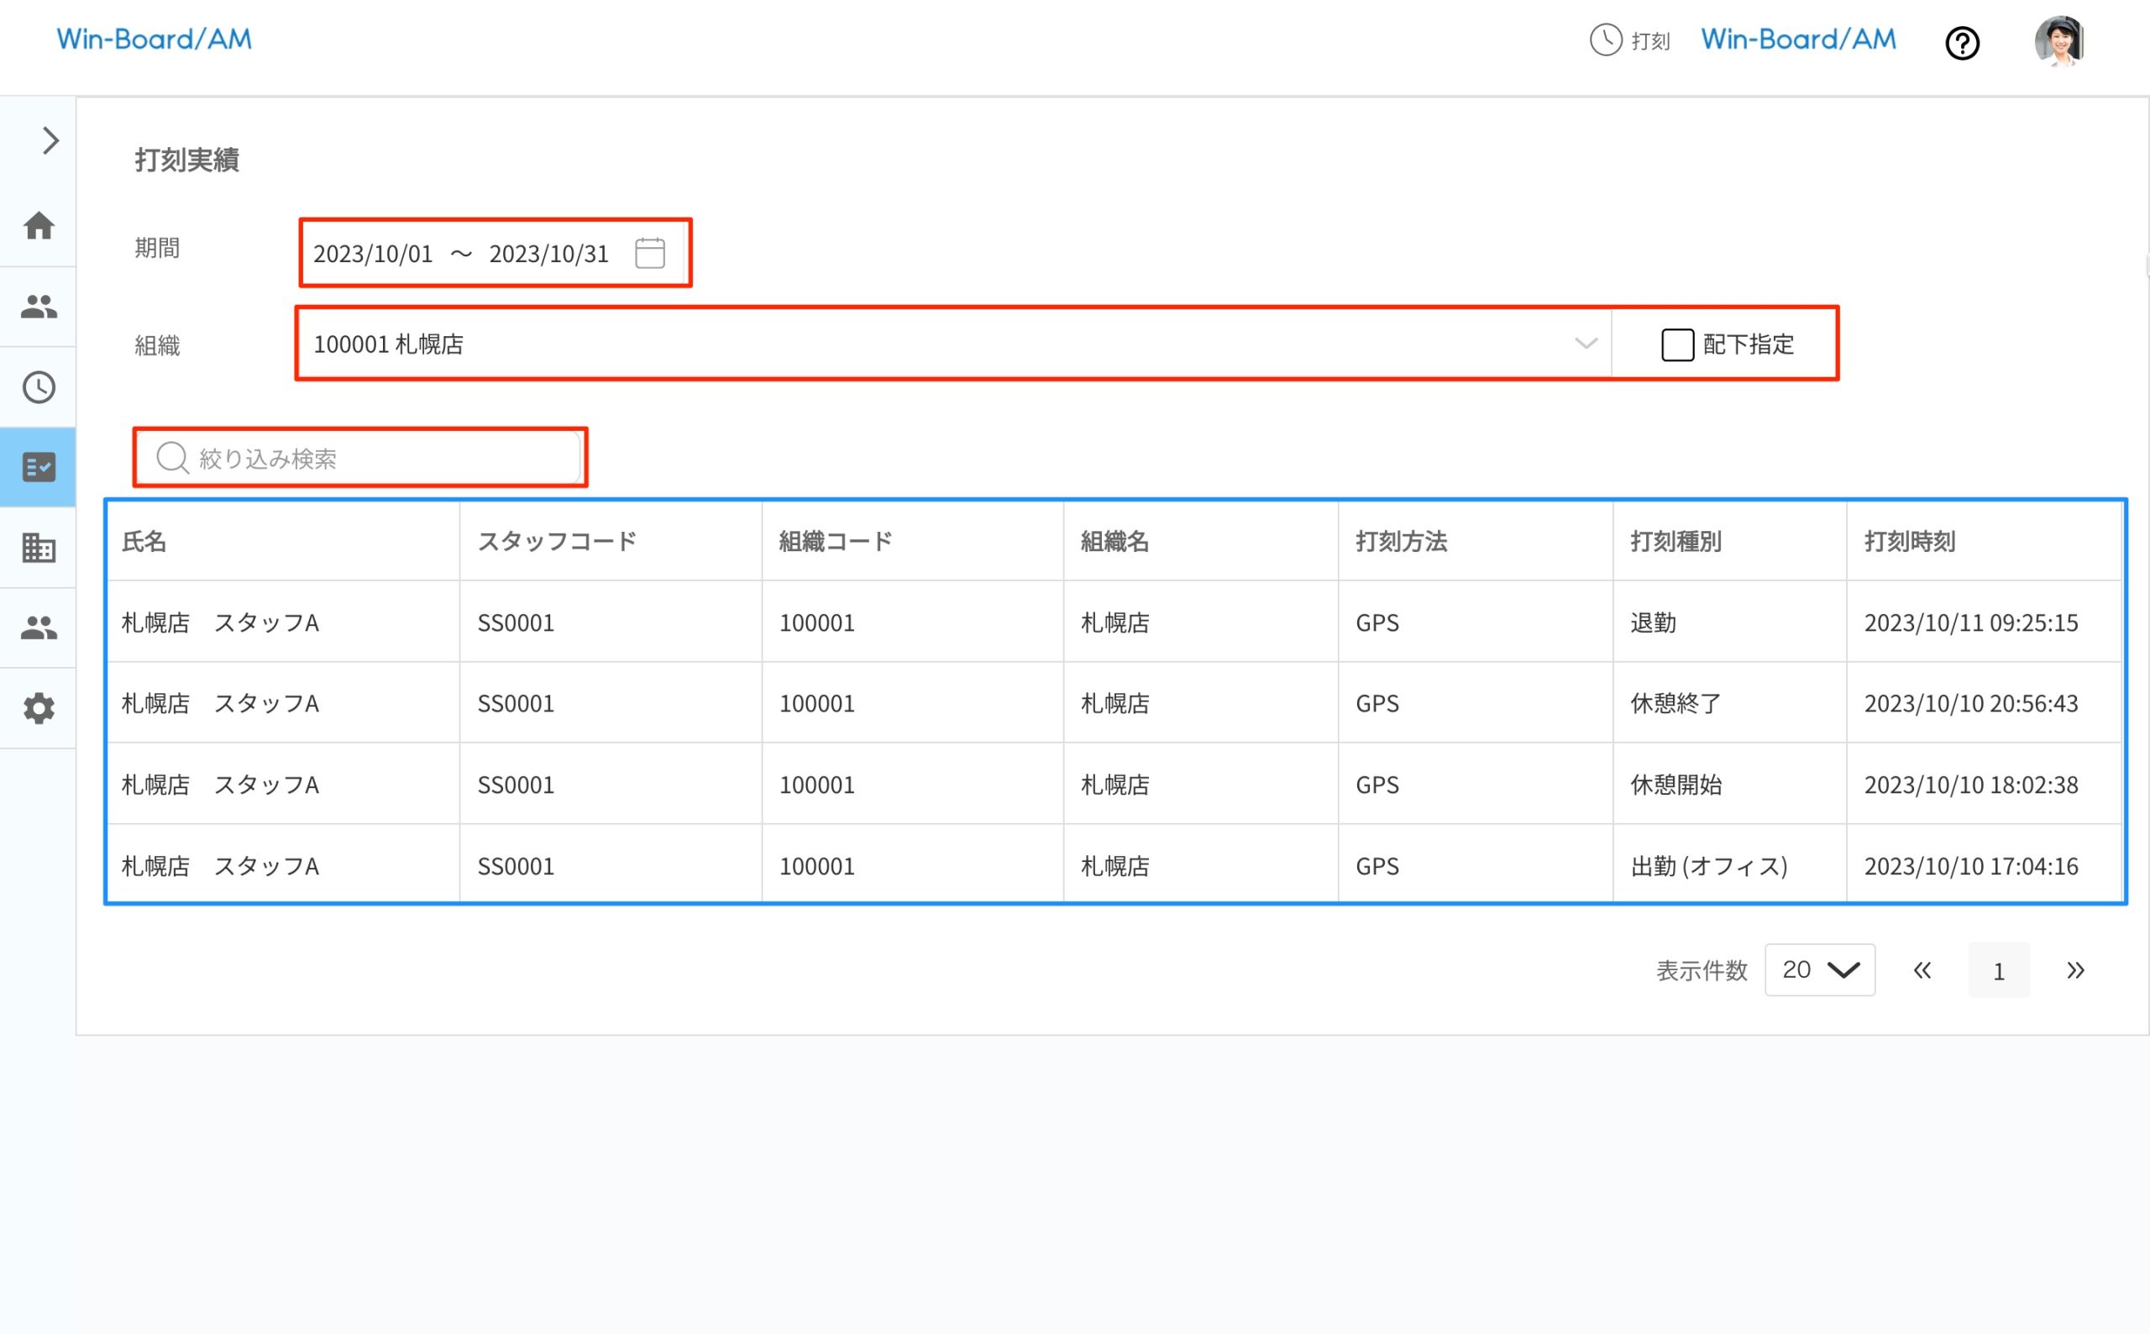Enable the 配下指定 checkbox

1676,344
